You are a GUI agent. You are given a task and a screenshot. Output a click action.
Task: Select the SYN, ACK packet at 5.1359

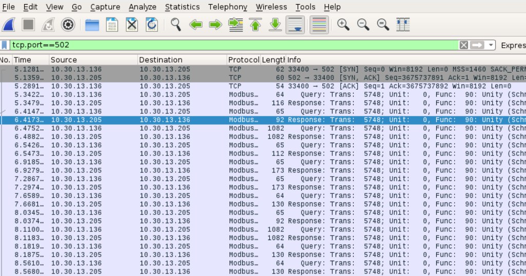click(263, 78)
